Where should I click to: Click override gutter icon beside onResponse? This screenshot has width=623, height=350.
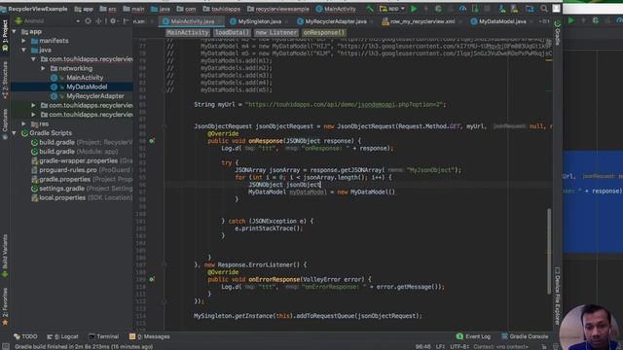(x=152, y=141)
